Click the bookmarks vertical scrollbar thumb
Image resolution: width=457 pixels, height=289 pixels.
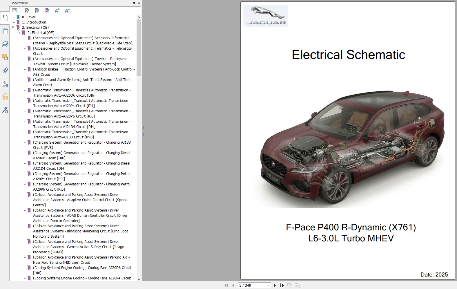point(139,48)
